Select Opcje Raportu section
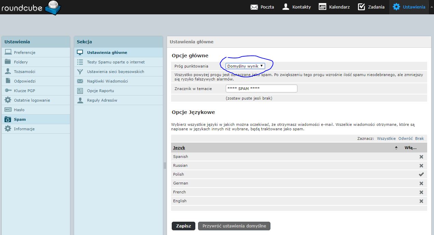This screenshot has height=235, width=434. click(100, 91)
